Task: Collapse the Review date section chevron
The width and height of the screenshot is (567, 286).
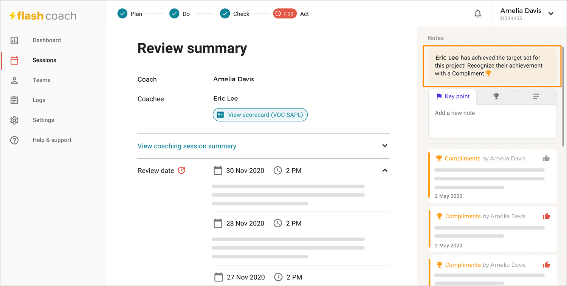Action: [385, 171]
